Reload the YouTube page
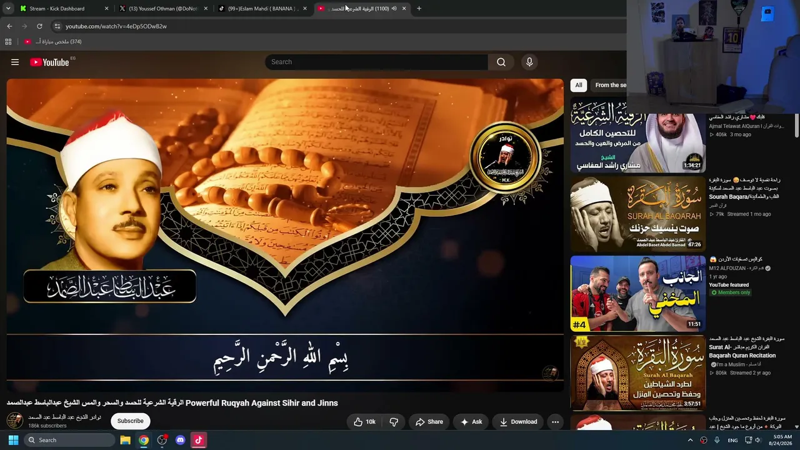Screen dimensions: 800x450 [x=39, y=26]
